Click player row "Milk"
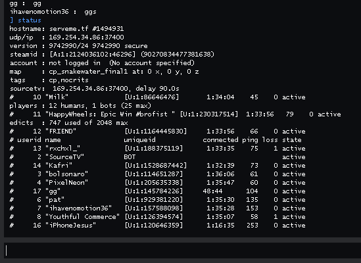This screenshot has height=263, width=361. 157,97
